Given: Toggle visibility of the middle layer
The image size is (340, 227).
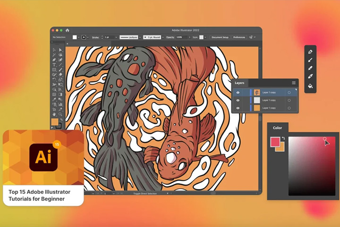Looking at the screenshot, I should 238,100.
